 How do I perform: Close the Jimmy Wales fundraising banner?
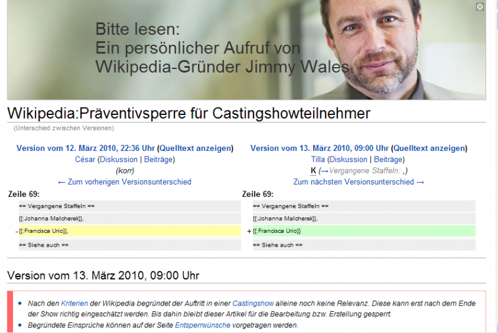[x=479, y=7]
